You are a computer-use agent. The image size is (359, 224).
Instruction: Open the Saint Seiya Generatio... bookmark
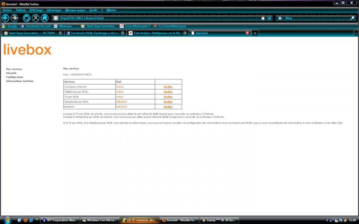point(99,26)
